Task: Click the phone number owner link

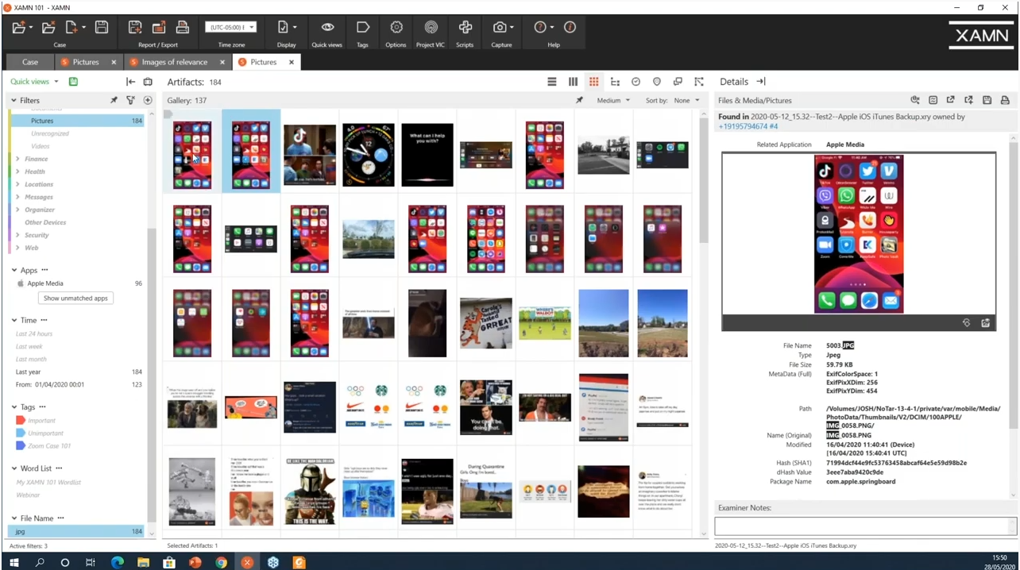Action: pyautogui.click(x=748, y=126)
